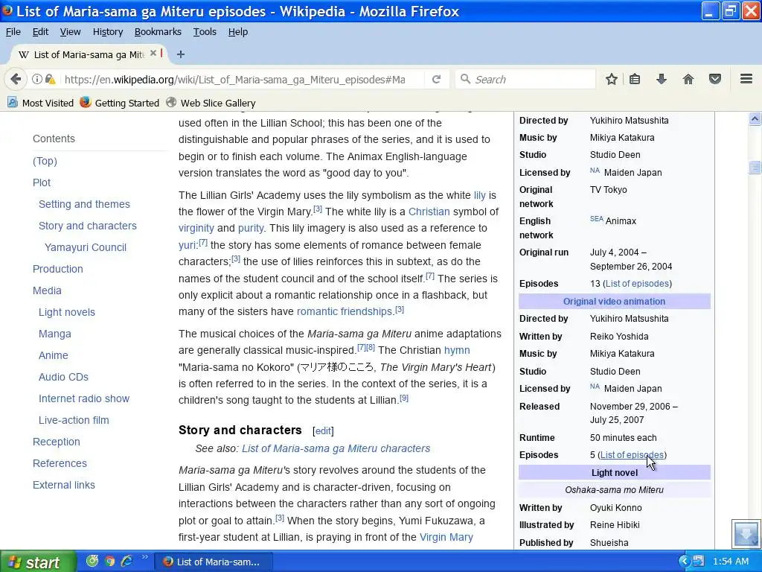Screen dimensions: 762x572
Task: Open Most Visited bookmarks folder
Action: coord(41,103)
